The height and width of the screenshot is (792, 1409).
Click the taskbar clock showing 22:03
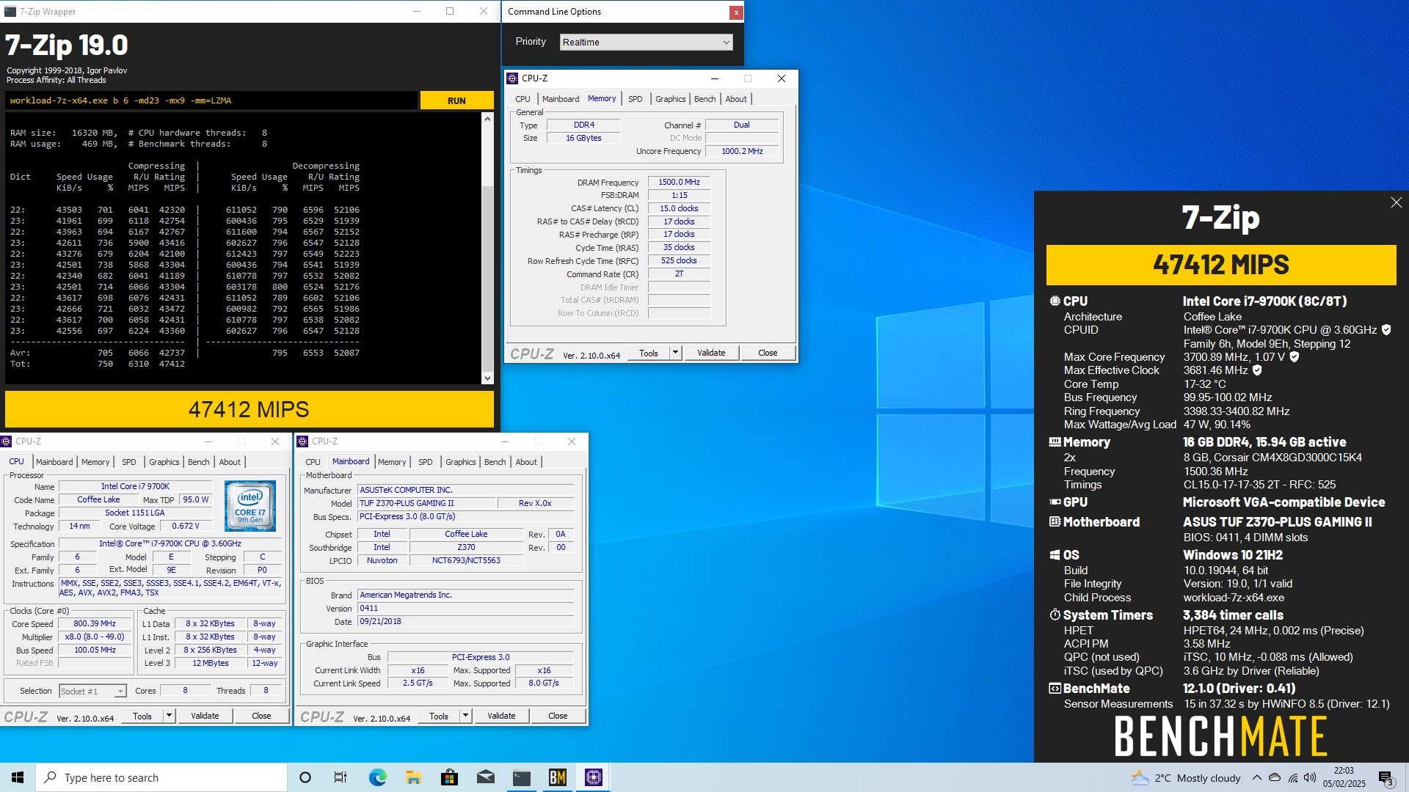coord(1344,777)
